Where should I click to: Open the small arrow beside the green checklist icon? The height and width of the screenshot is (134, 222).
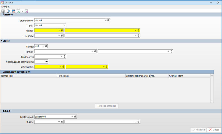pyautogui.click(x=22, y=11)
